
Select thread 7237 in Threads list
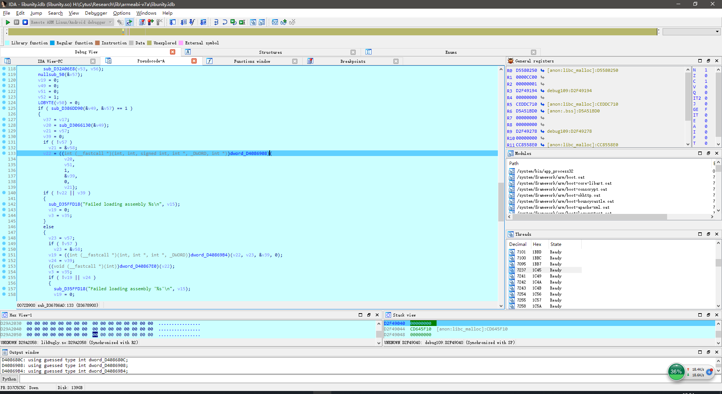[x=521, y=270]
